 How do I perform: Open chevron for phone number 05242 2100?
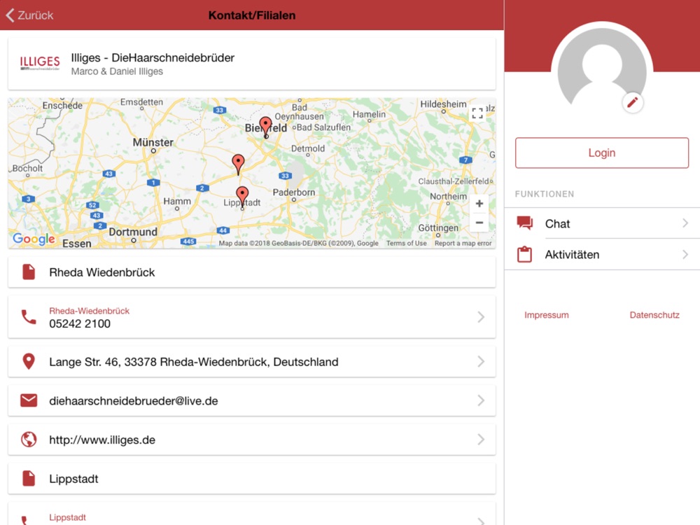pyautogui.click(x=481, y=317)
